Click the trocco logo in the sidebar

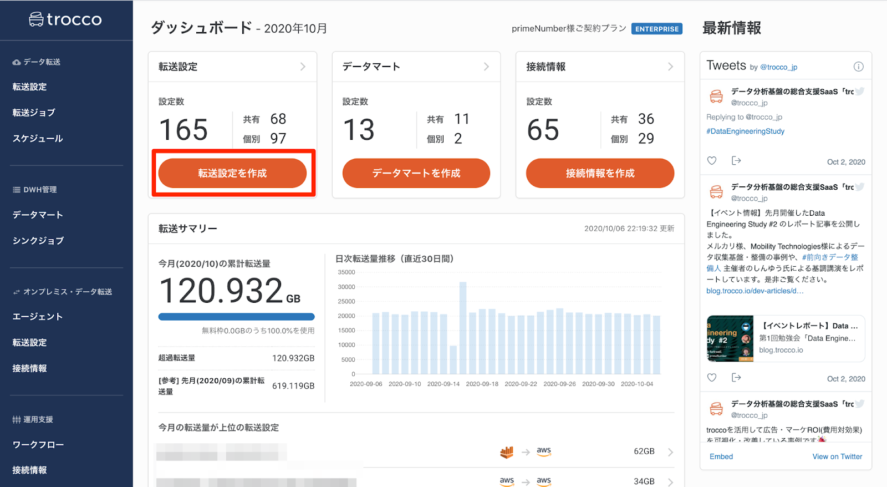(65, 19)
